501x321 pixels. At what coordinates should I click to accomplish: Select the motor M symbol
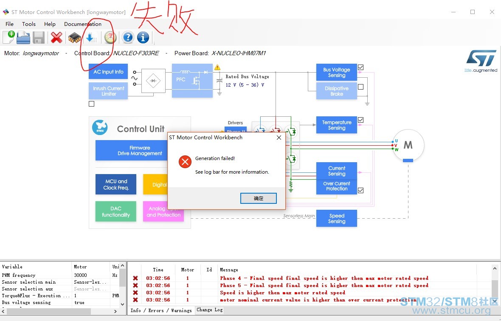pos(408,145)
